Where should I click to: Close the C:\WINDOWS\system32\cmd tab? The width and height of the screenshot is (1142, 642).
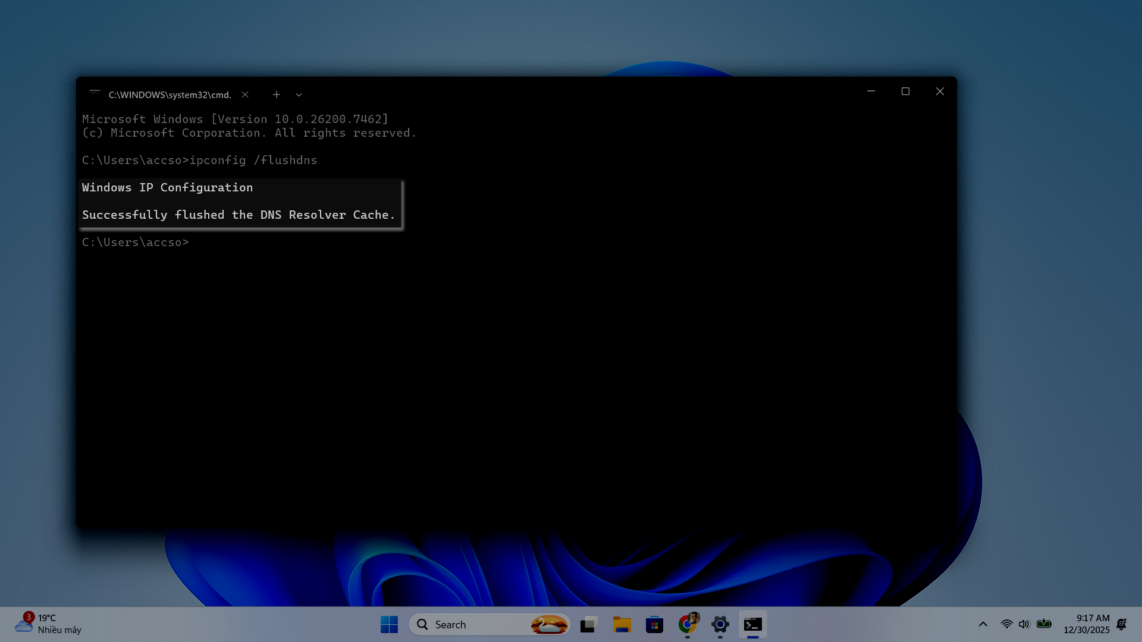(245, 95)
